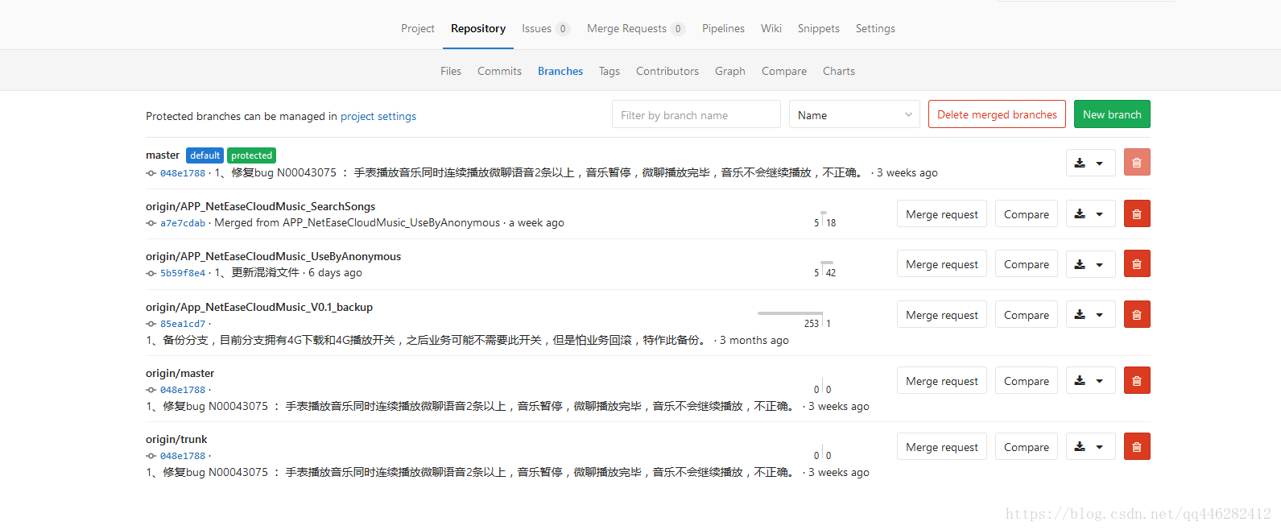Click the protected badge on master
This screenshot has height=530, width=1281.
click(x=251, y=155)
